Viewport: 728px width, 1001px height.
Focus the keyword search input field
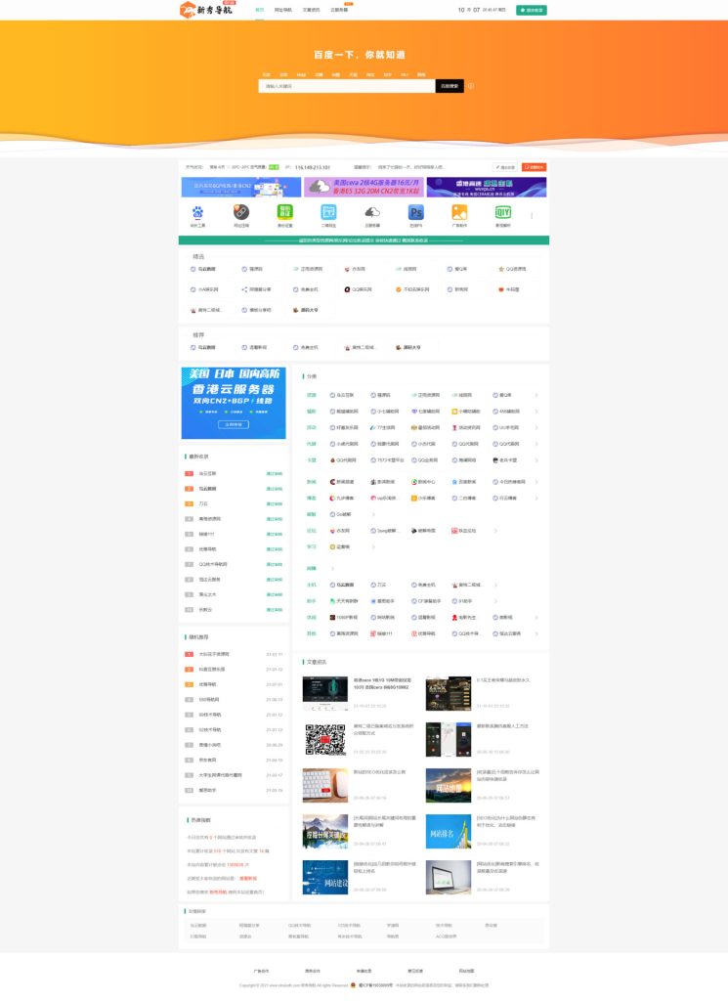pos(347,86)
